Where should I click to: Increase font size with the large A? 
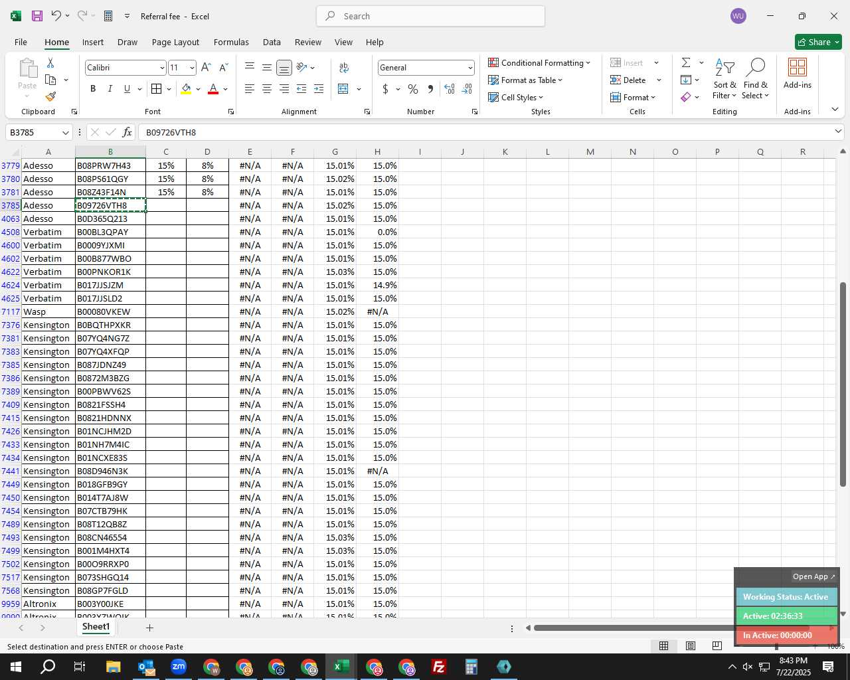pyautogui.click(x=206, y=67)
